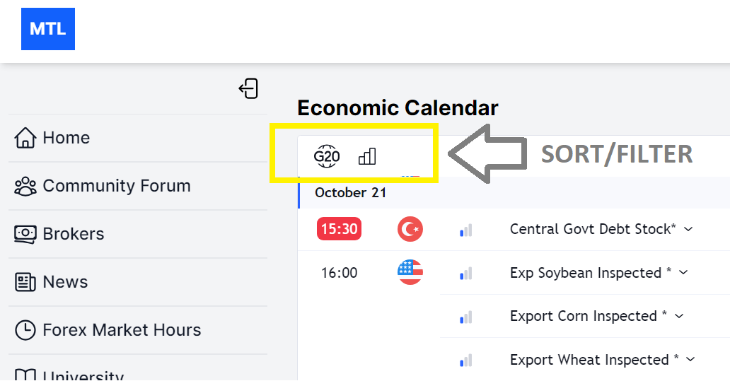Expand the Exp Soybean Inspected row
Viewport: 730px width, 381px height.
(x=683, y=273)
